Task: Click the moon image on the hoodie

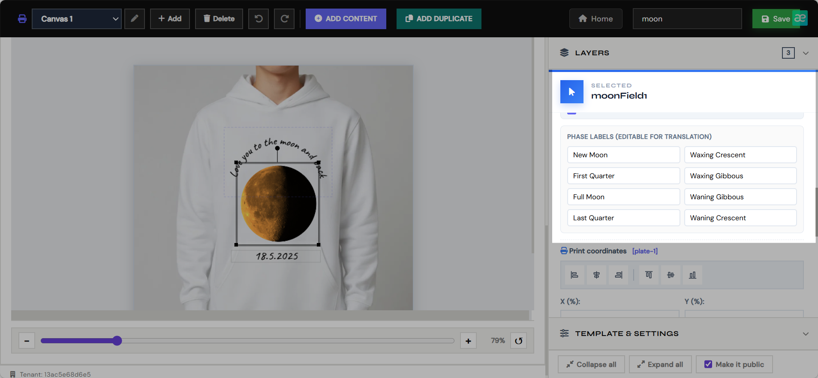Action: click(278, 204)
